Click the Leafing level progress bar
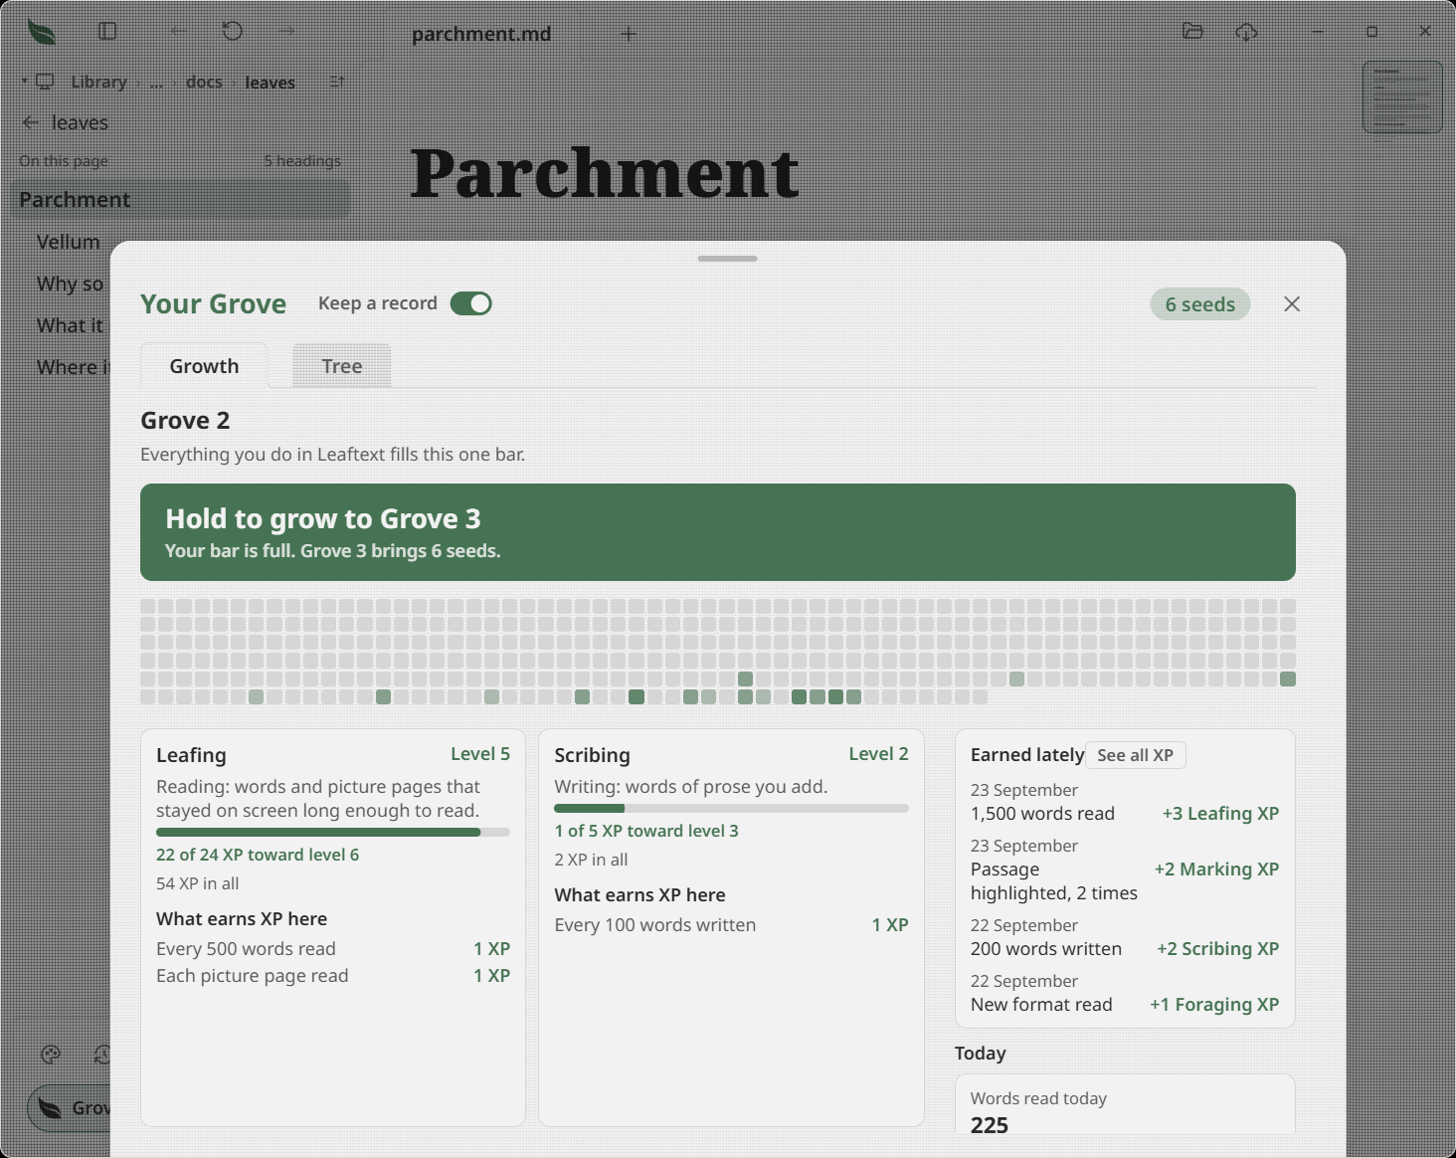The image size is (1456, 1158). tap(333, 832)
